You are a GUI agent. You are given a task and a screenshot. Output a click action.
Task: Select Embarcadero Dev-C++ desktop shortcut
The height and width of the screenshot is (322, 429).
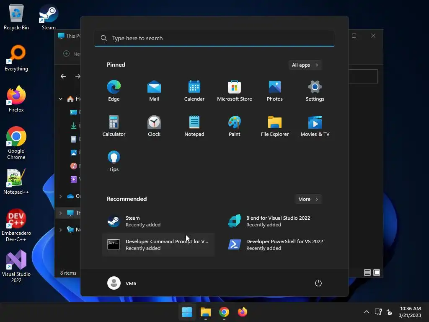[x=16, y=225]
